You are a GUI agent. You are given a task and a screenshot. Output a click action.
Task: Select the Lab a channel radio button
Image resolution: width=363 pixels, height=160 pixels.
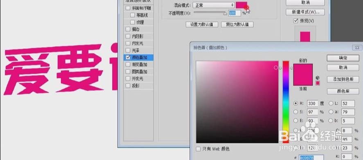point(331,112)
